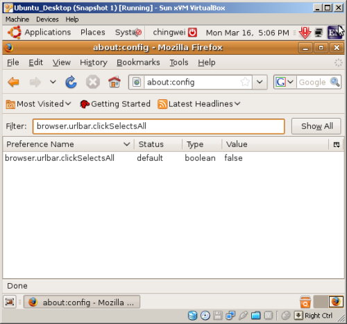Click the VirtualBox network adapters icon

230,316
